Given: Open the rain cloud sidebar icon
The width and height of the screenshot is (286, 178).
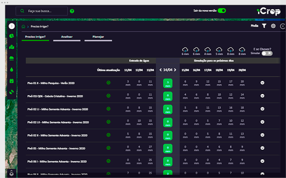Looking at the screenshot, I should pos(12,58).
